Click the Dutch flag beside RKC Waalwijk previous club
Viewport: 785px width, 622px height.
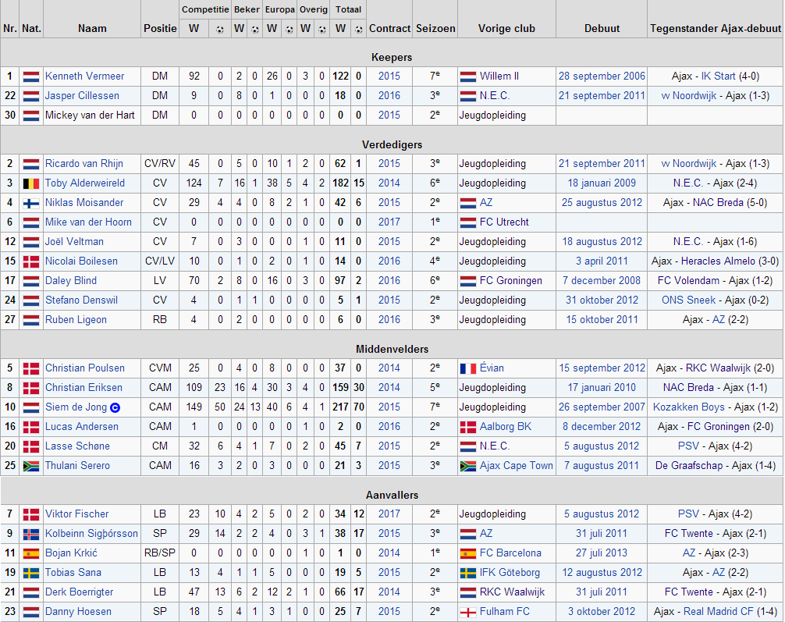[x=468, y=593]
